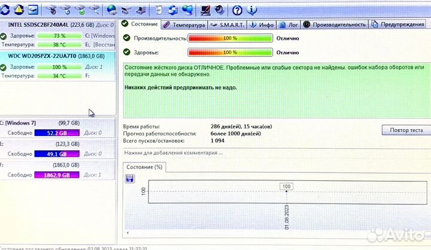The height and width of the screenshot is (250, 431).
Task: Click 'Отлично' next to performance bar
Action: click(287, 38)
